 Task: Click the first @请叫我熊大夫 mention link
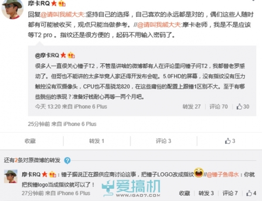click(63, 14)
